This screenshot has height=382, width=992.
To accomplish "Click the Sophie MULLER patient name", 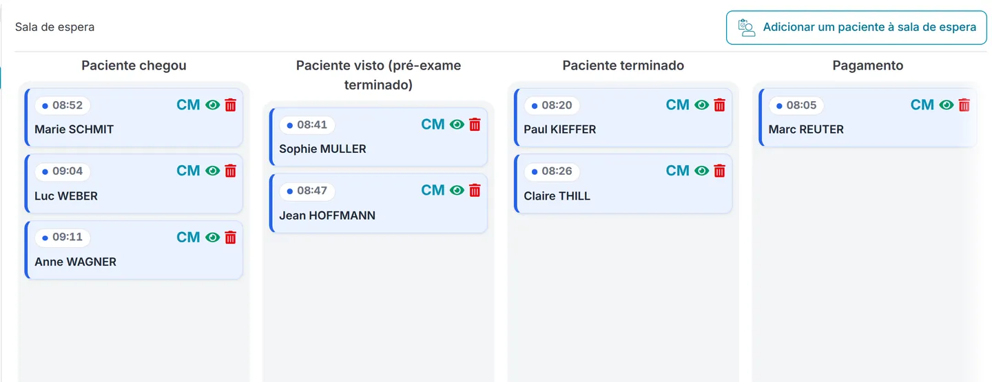I will tap(322, 149).
